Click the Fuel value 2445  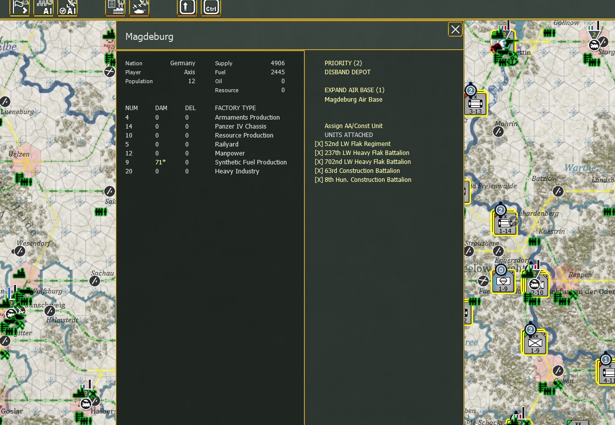click(x=278, y=72)
